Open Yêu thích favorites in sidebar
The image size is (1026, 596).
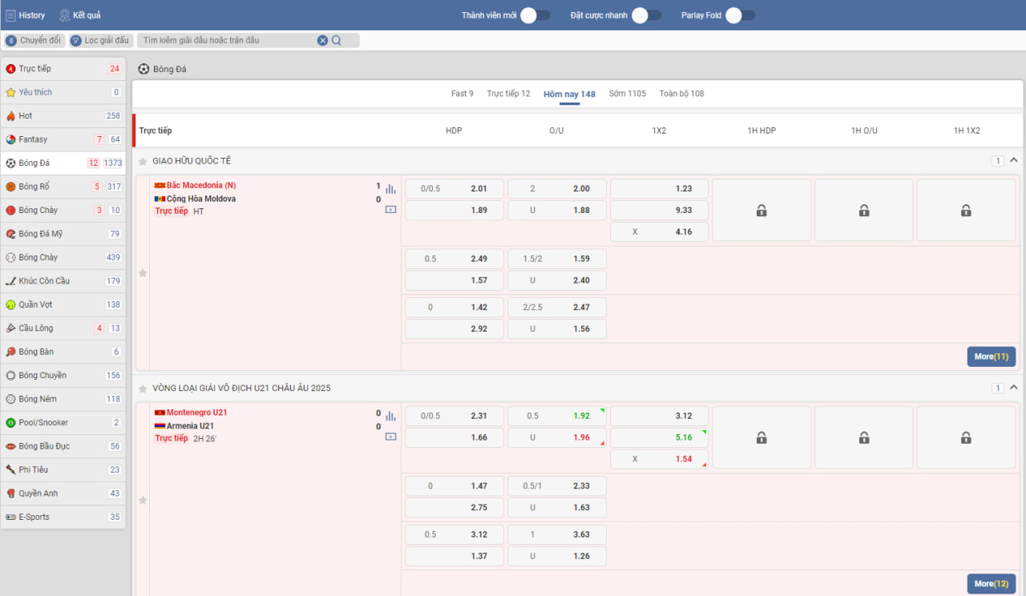[63, 92]
